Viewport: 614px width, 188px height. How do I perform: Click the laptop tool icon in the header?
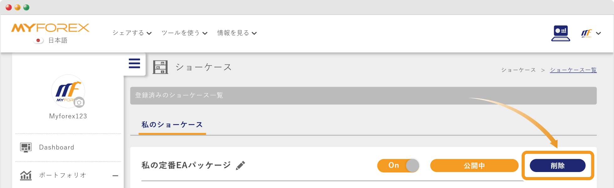(x=560, y=33)
